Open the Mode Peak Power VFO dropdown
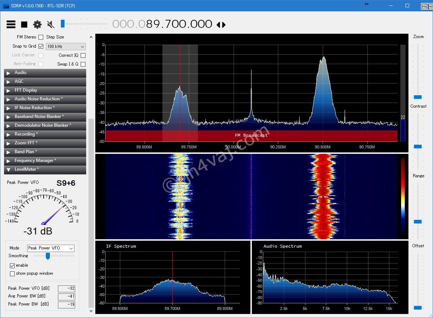Image resolution: width=433 pixels, height=318 pixels. pos(51,248)
